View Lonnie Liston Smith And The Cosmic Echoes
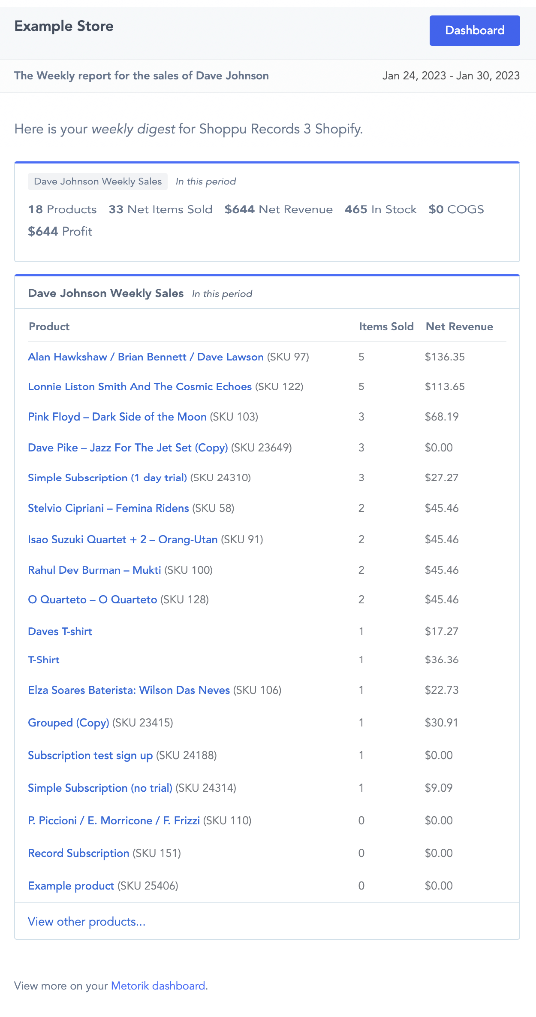This screenshot has width=536, height=1017. 140,387
